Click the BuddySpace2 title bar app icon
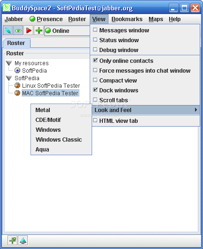The height and width of the screenshot is (249, 203). (7, 8)
